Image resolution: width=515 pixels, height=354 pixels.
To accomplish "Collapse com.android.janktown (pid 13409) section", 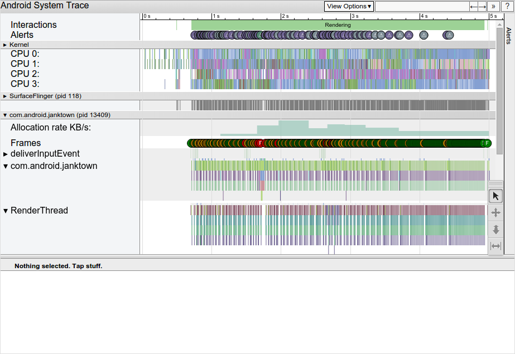I will [5, 115].
